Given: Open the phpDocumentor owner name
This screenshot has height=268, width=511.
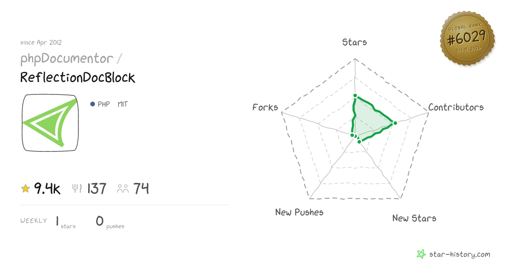Looking at the screenshot, I should click(x=67, y=59).
